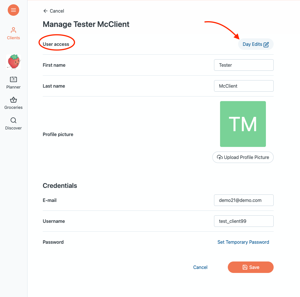Click Set Temporary Password link
300x297 pixels.
coord(243,242)
